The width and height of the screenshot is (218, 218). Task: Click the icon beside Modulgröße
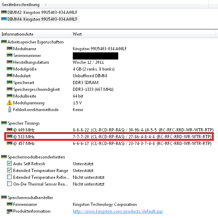10,69
